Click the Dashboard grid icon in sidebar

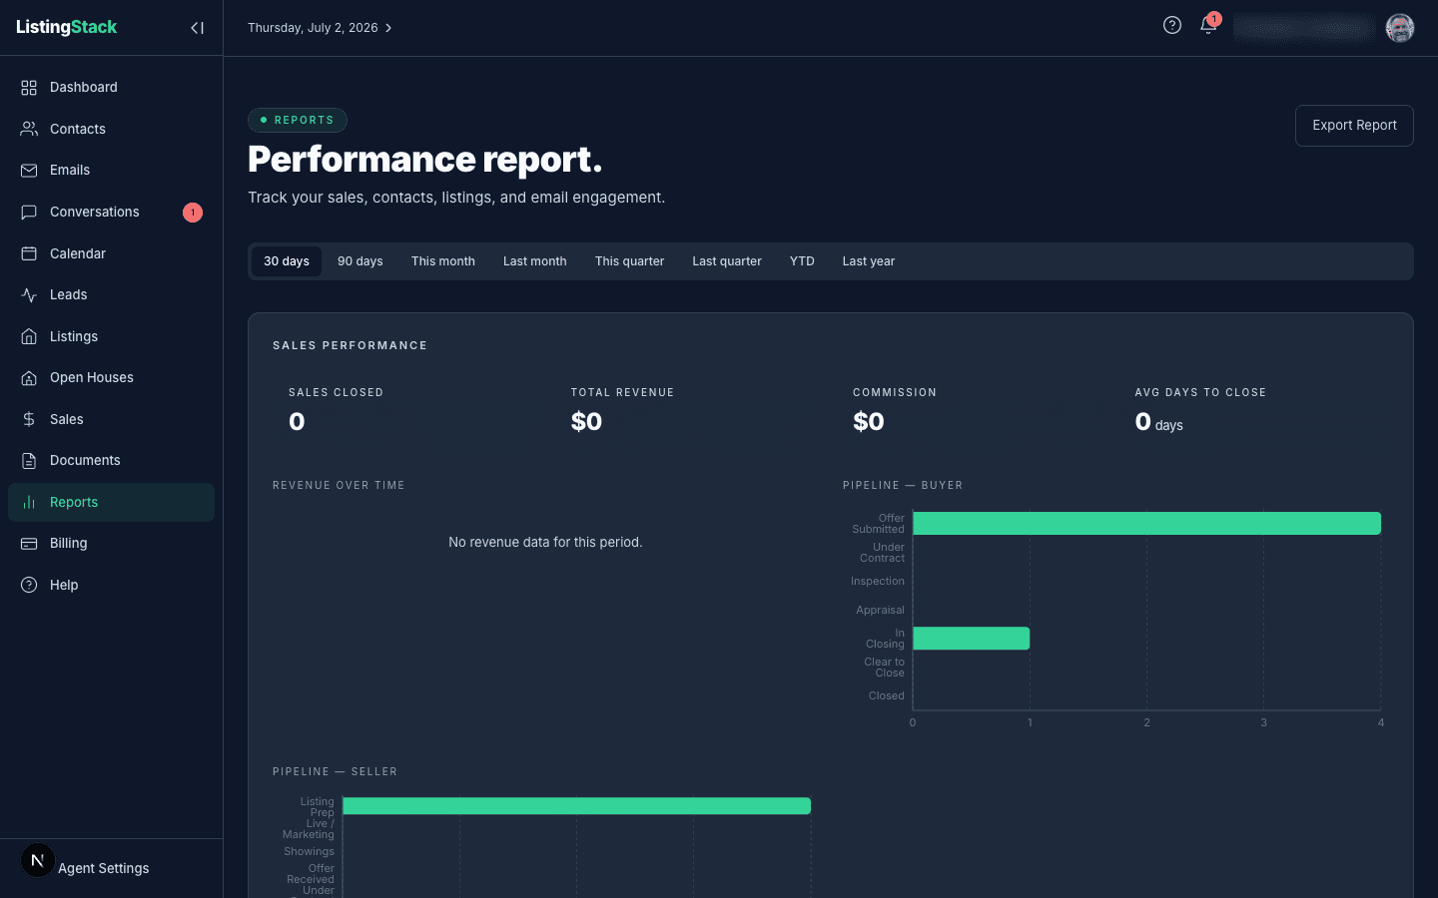click(29, 88)
